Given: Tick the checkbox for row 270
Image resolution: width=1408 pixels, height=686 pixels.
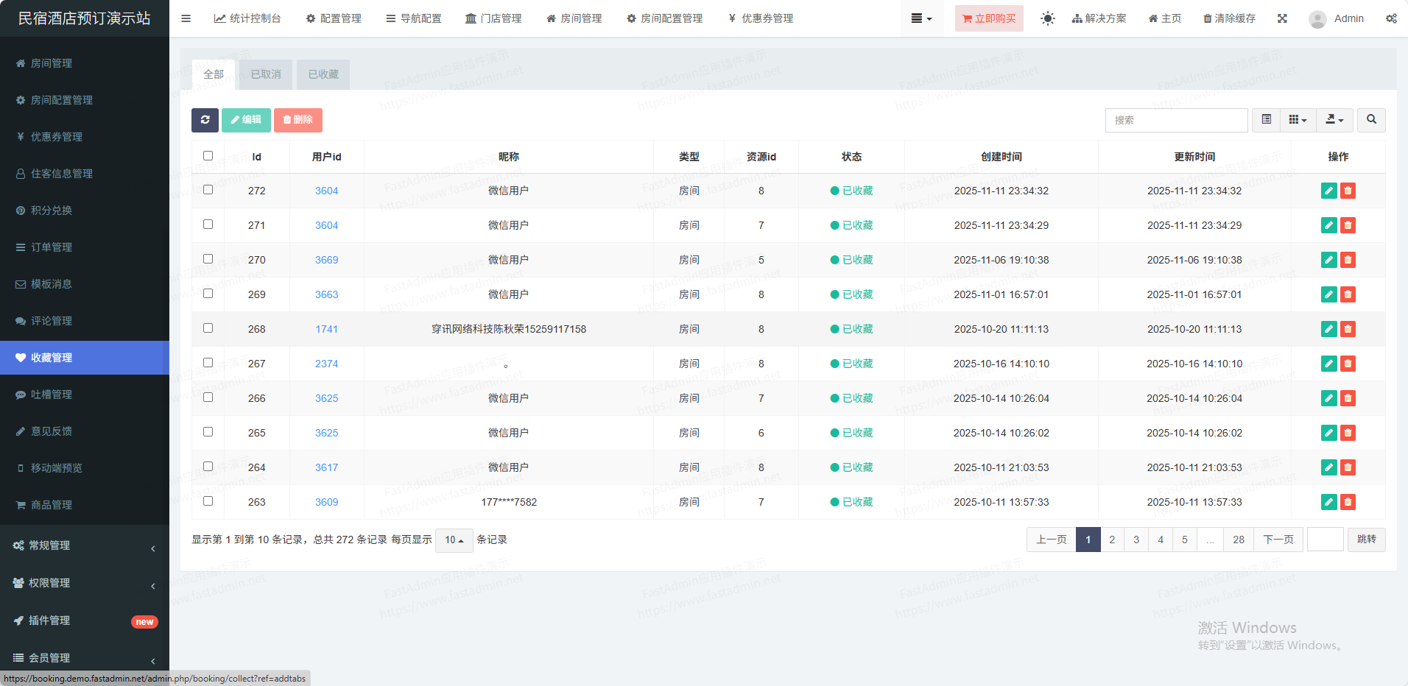Looking at the screenshot, I should click(208, 259).
